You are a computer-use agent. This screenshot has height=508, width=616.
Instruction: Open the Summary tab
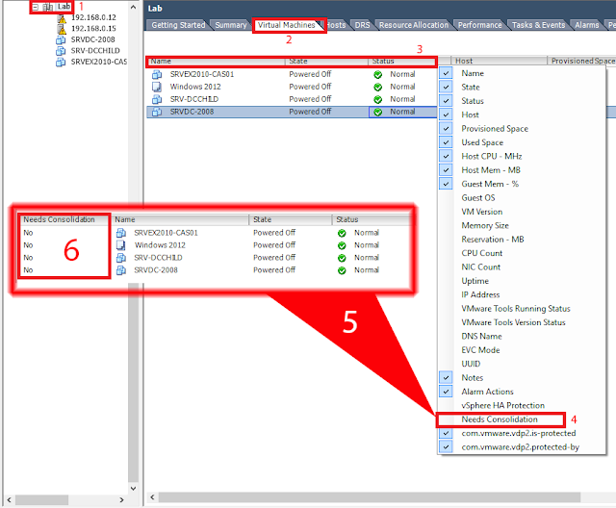[231, 25]
